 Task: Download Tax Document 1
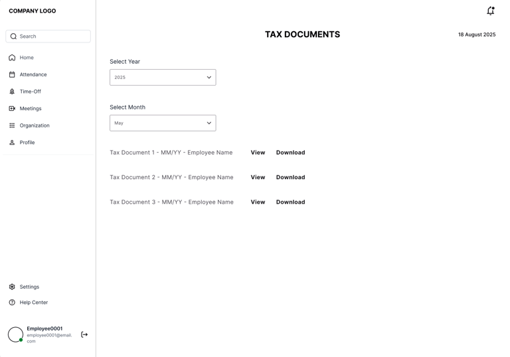[290, 153]
